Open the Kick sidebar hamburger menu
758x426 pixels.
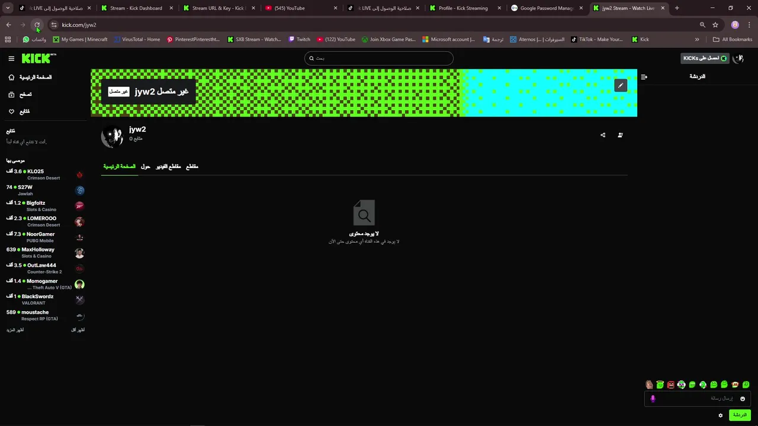[11, 59]
